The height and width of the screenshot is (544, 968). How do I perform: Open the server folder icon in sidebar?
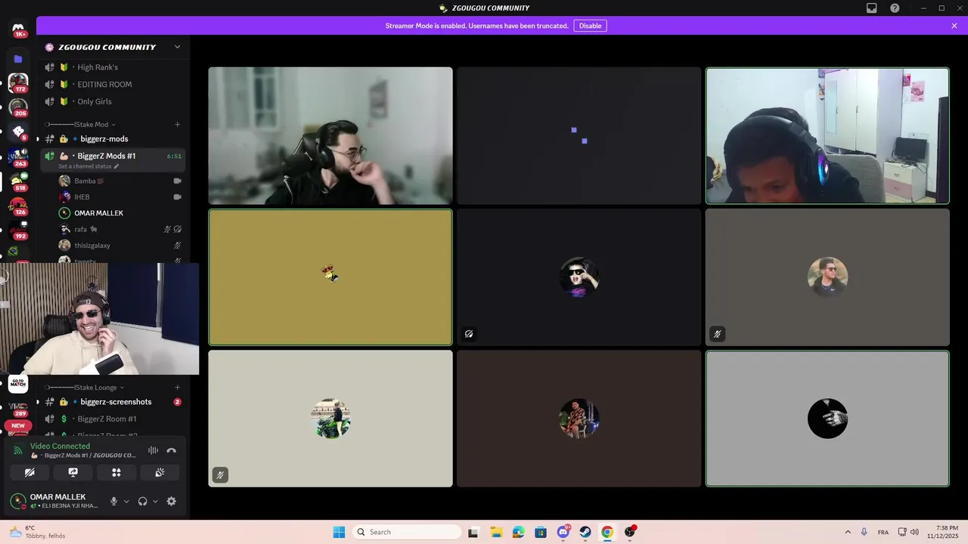(x=18, y=59)
